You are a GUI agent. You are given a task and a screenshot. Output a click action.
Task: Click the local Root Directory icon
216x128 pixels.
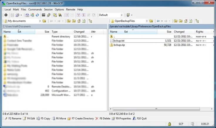[x=74, y=21]
